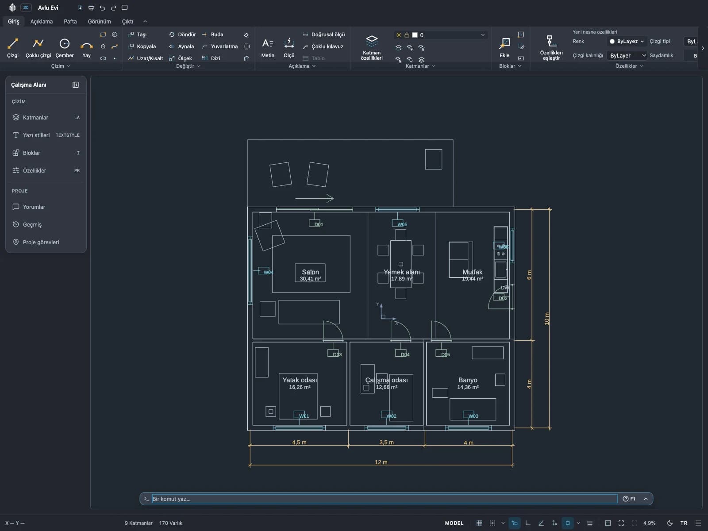
Task: Click Özellikleri eşleştir match properties
Action: [x=551, y=48]
